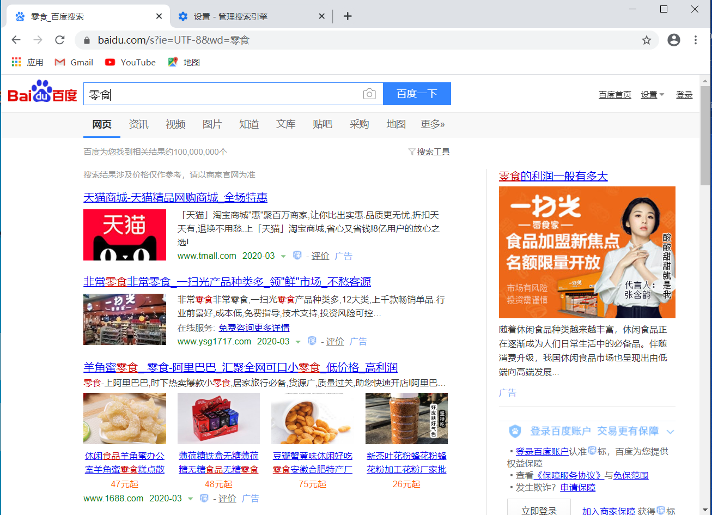Screen dimensions: 712x515
Task: Open 百度首页 link
Action: [x=615, y=94]
